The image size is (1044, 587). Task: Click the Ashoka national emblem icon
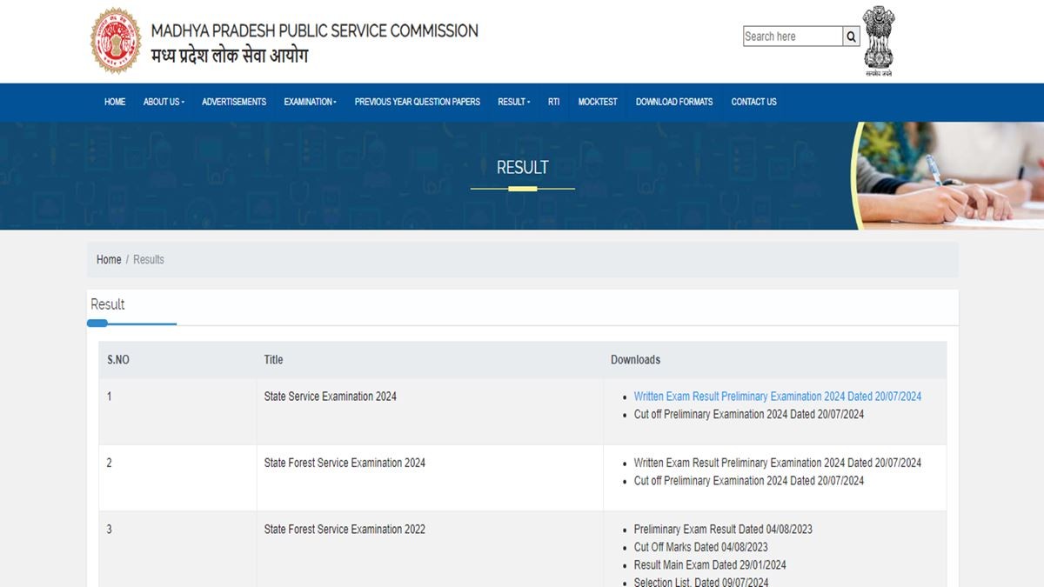pos(879,40)
